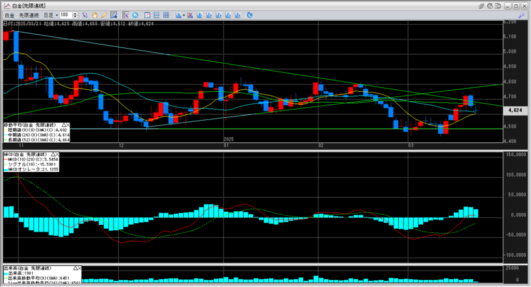Image resolution: width=531 pixels, height=287 pixels.
Task: Close the MACD legend panel
Action: pos(57,154)
